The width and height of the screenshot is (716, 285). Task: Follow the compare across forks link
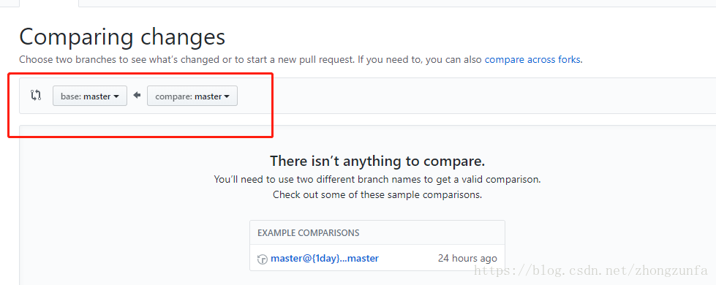tap(533, 60)
